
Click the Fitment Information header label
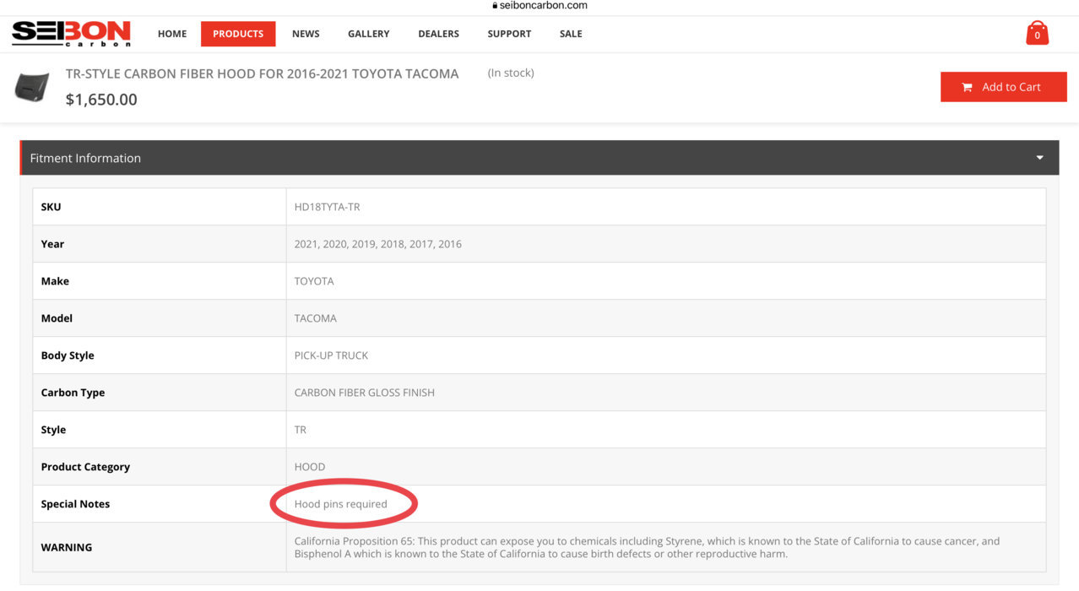pyautogui.click(x=85, y=158)
